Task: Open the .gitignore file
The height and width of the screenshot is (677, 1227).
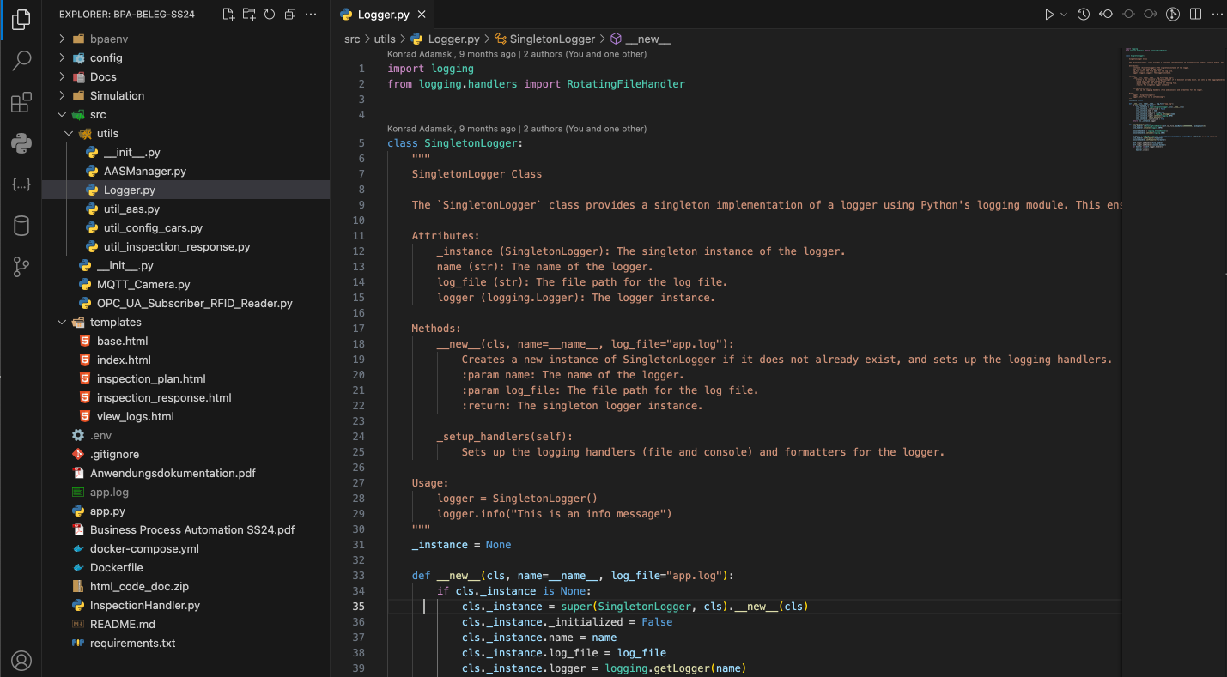Action: tap(185, 454)
